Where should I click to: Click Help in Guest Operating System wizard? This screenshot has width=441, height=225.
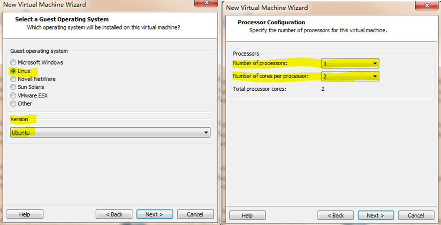(25, 214)
